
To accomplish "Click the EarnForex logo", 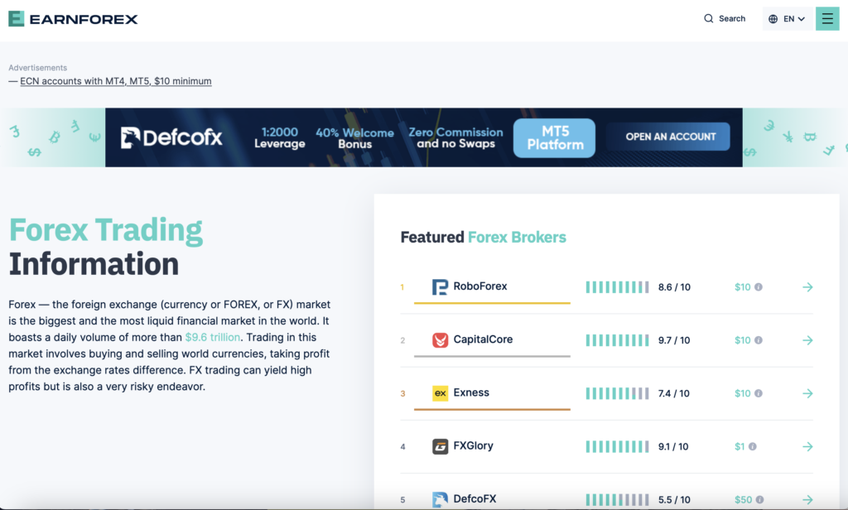I will [73, 19].
